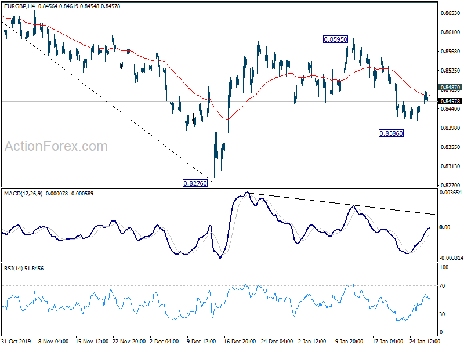Screen dimensions: 464x348
Task: Click the MACD 0.00 zero-line label
Action: pyautogui.click(x=445, y=227)
